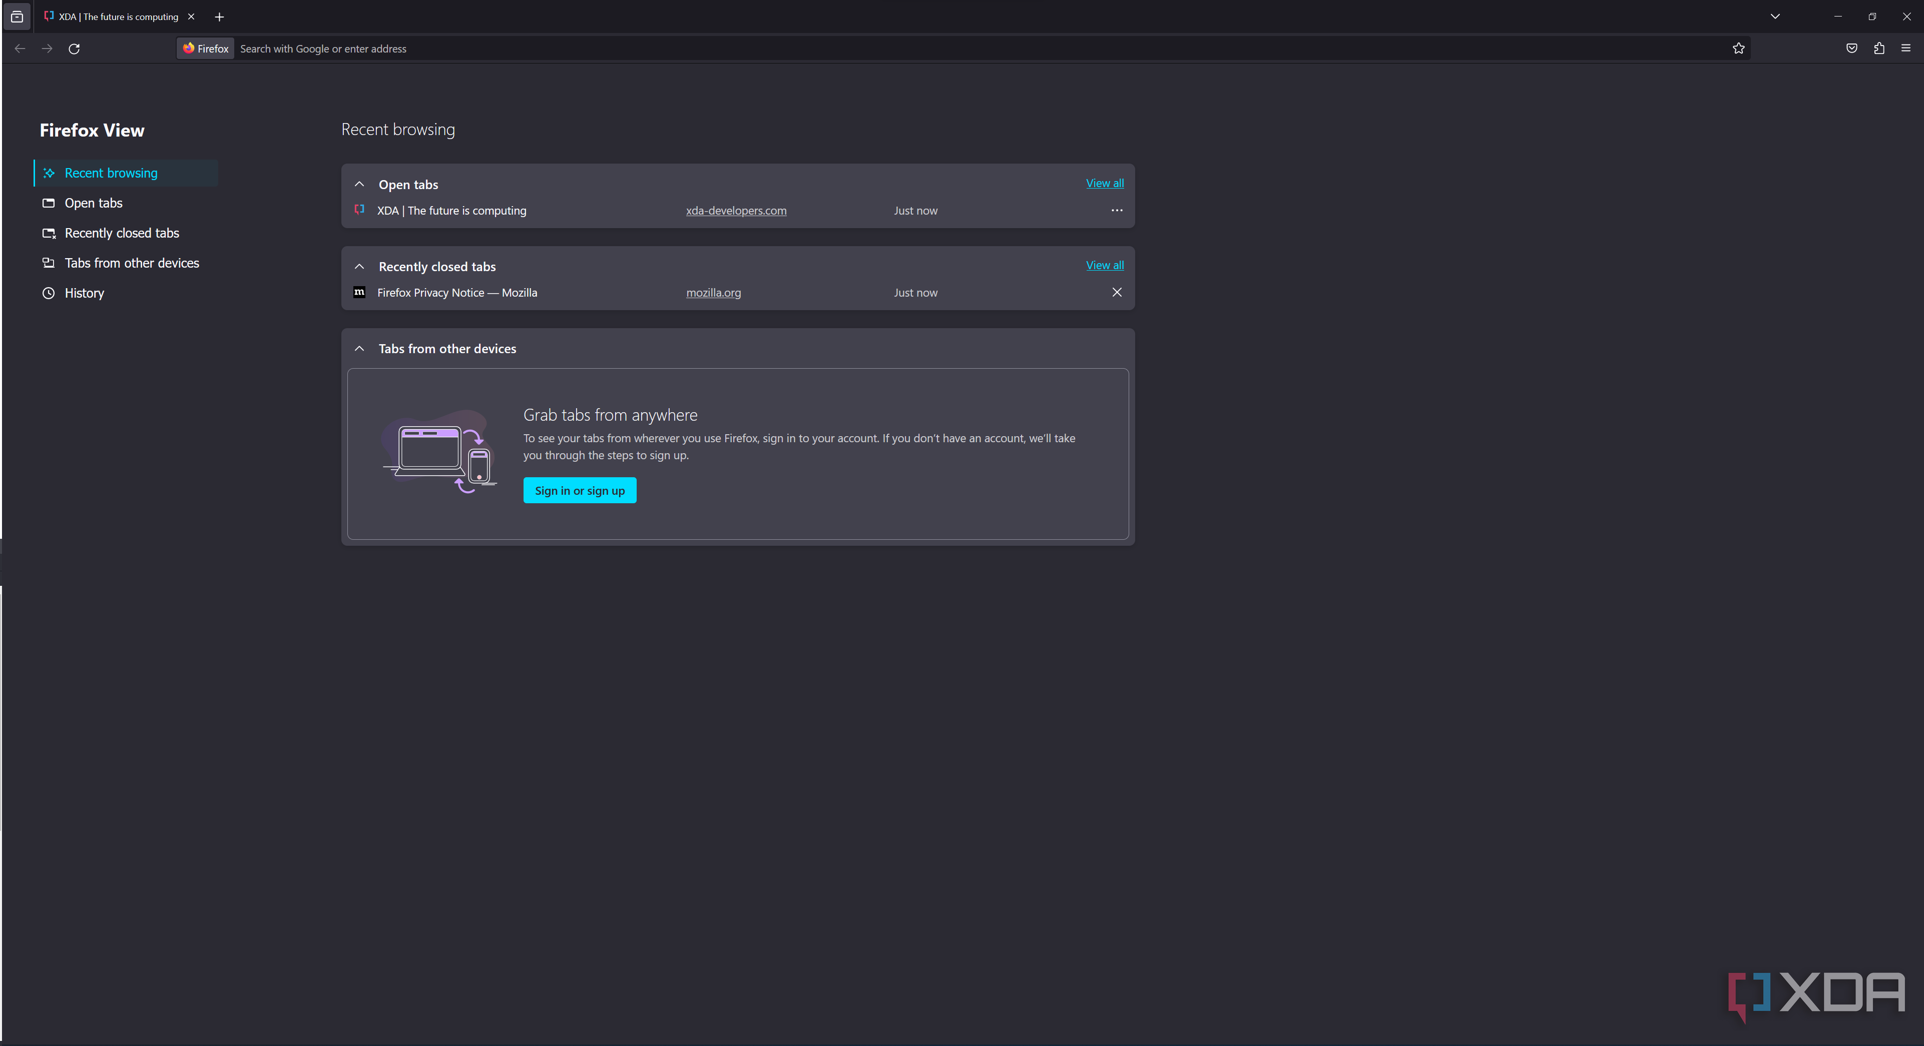Dismiss the Firefox Privacy Notice closed tab

1117,293
